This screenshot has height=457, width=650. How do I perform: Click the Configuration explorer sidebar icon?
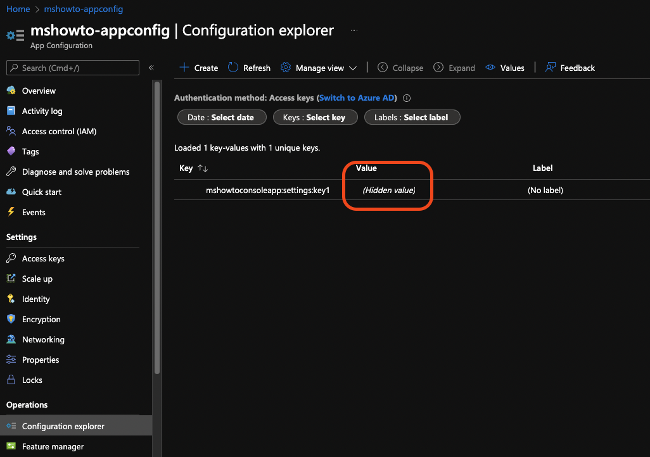(x=11, y=425)
